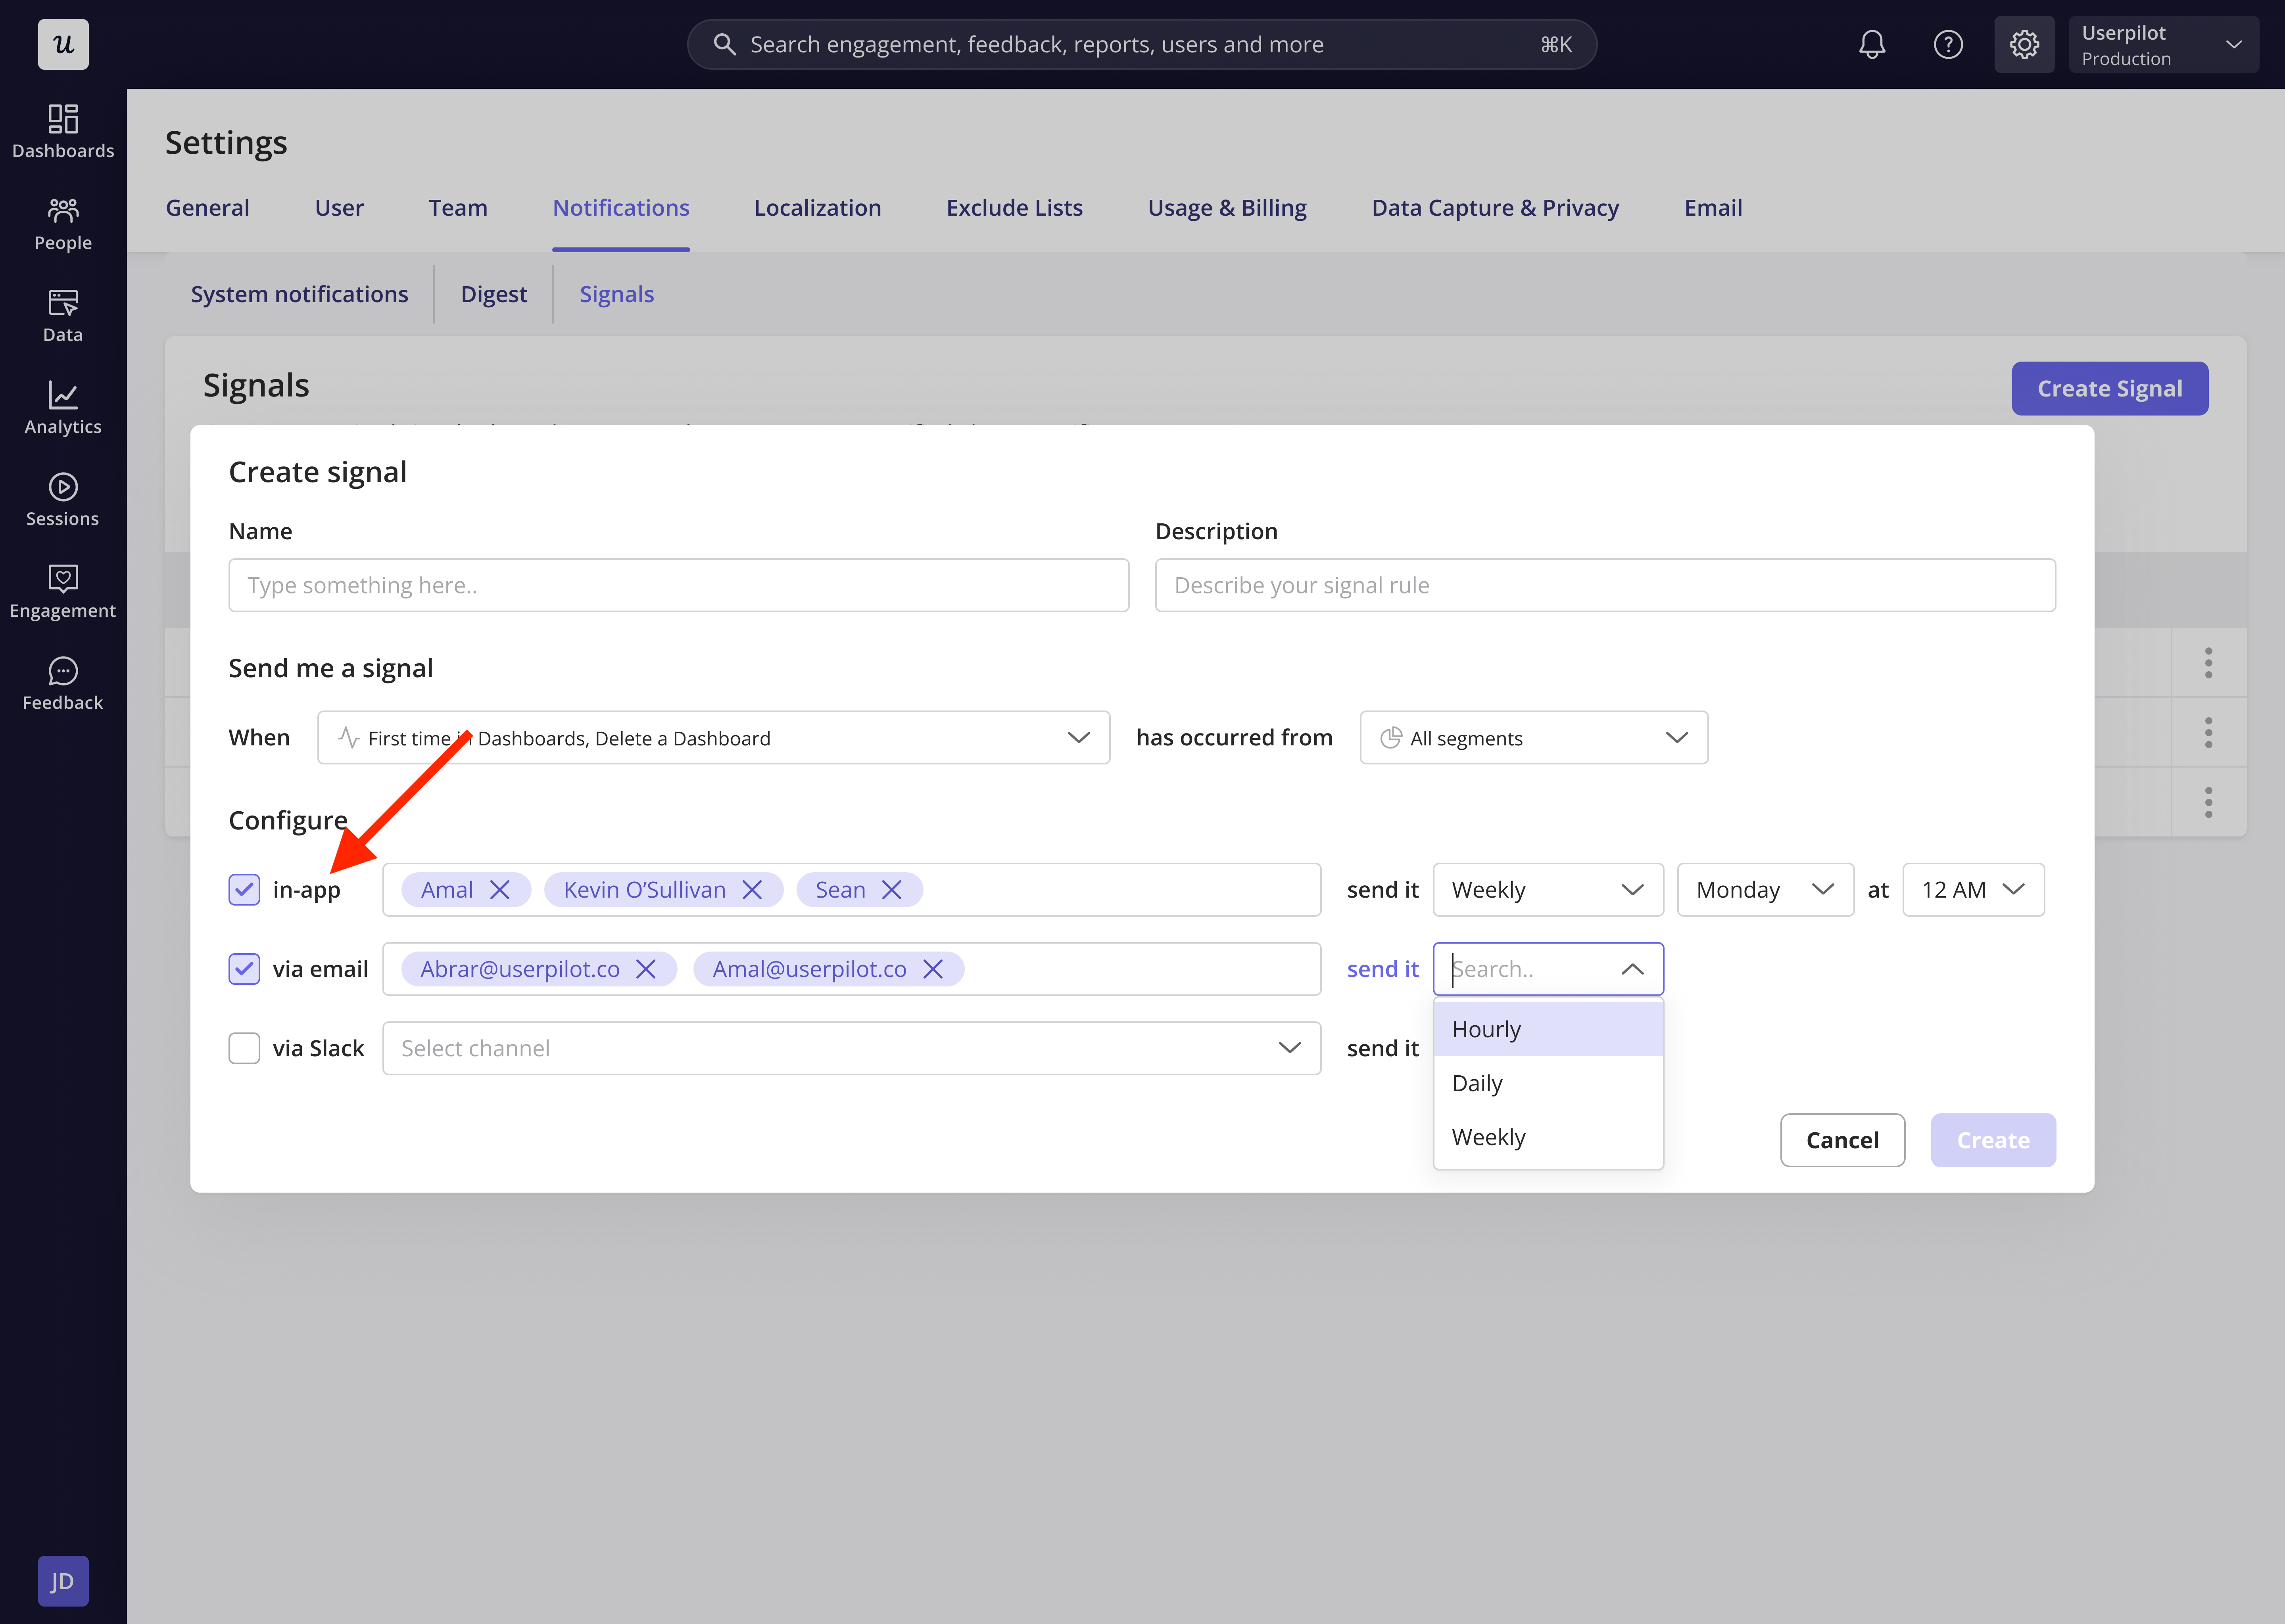Click the notifications bell icon
Screen dimensions: 2285x1624
pos(1871,45)
